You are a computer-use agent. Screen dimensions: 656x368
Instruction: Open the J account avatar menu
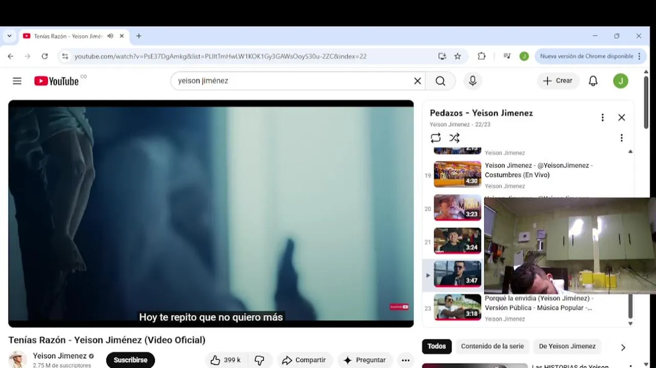(621, 81)
